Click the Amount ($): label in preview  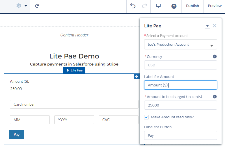(20, 81)
